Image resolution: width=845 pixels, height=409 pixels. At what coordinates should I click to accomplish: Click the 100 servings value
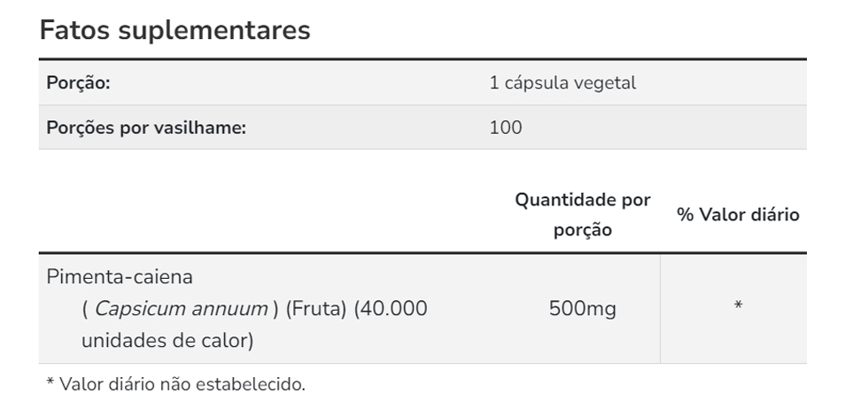(x=506, y=127)
